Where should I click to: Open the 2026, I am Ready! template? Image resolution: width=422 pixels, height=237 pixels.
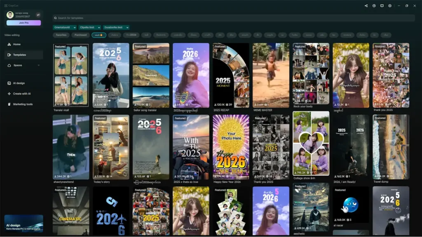click(351, 147)
